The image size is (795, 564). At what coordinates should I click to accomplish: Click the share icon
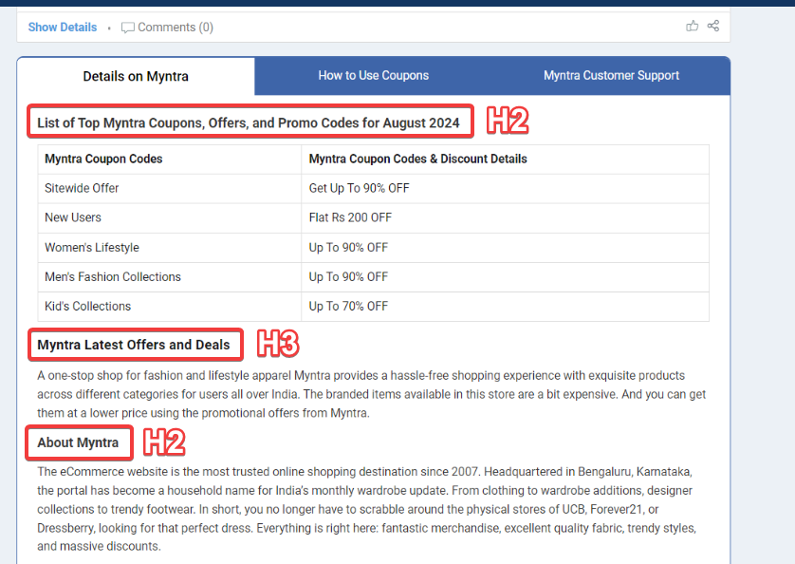point(713,26)
